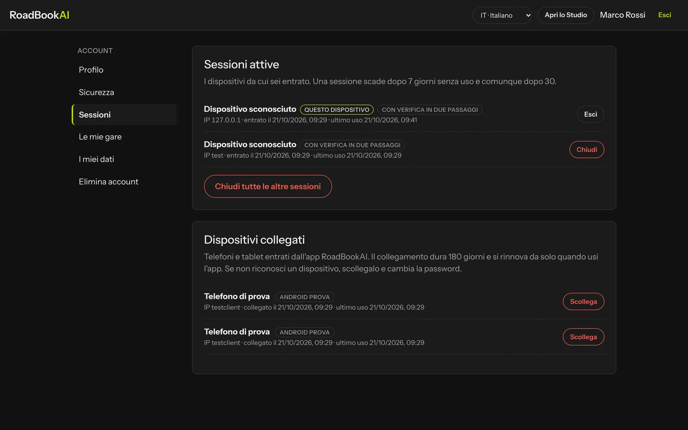Click the CON VERIFICA IN DUE PASSAGGI badge on first session

[x=430, y=110]
